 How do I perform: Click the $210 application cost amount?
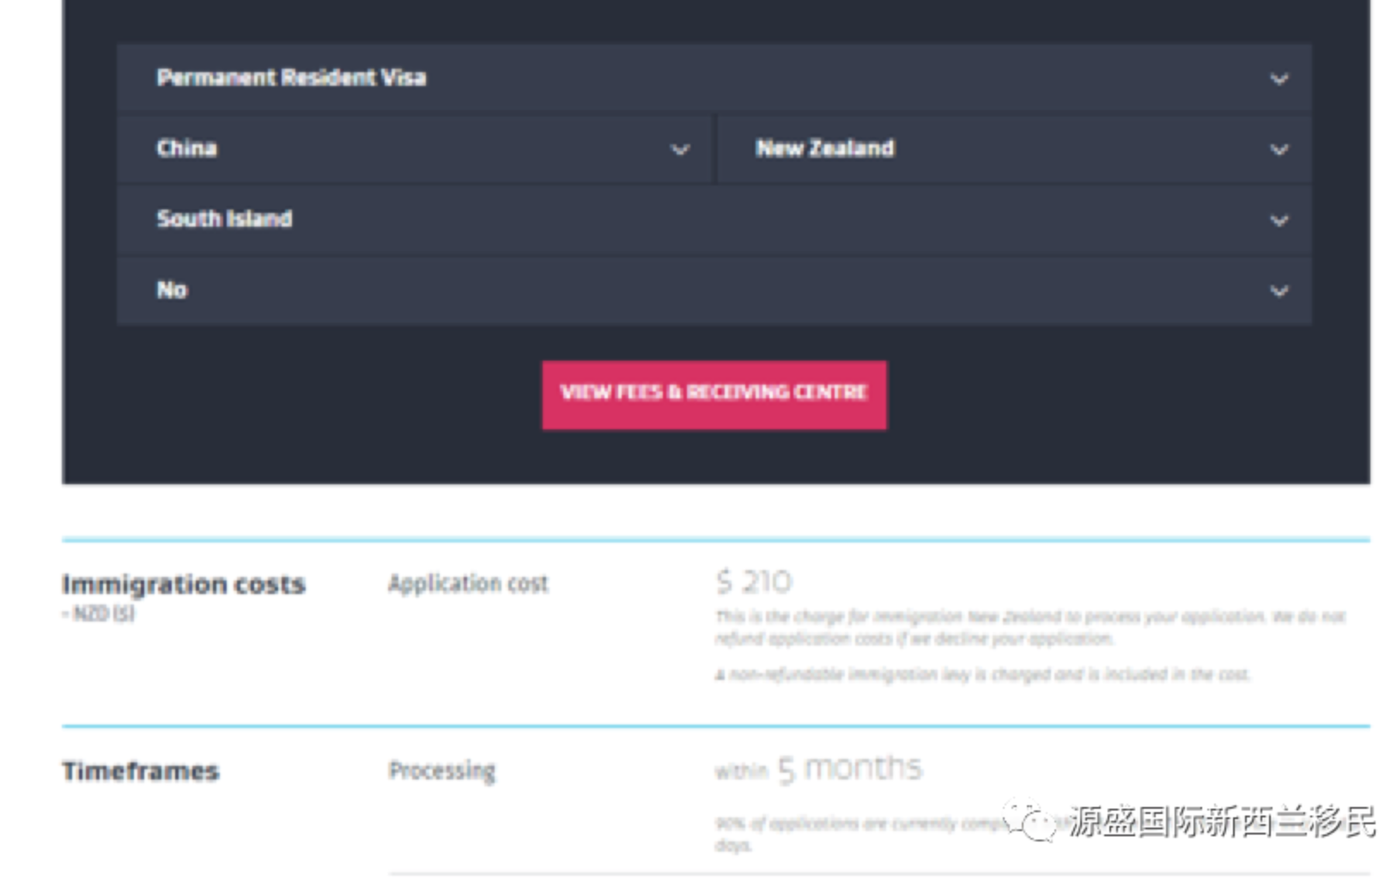(754, 582)
